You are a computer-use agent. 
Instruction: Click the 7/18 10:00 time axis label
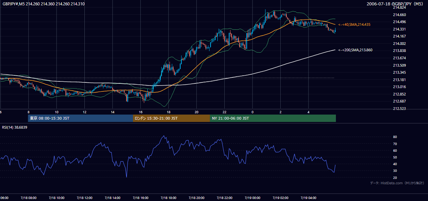(56, 198)
